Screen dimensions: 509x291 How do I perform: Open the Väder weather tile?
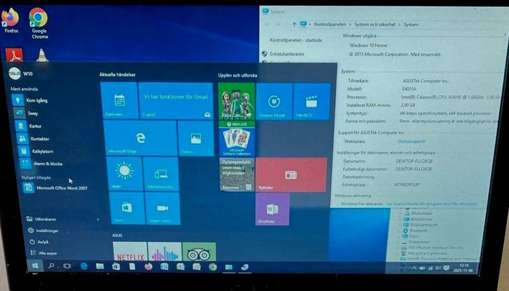(x=125, y=173)
